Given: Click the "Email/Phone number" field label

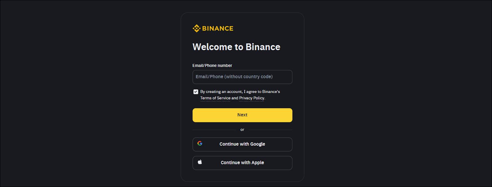Looking at the screenshot, I should 212,65.
